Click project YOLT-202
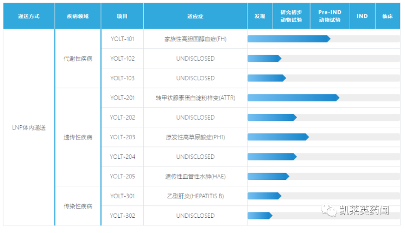Screen dimensions: 405x233 pos(123,118)
